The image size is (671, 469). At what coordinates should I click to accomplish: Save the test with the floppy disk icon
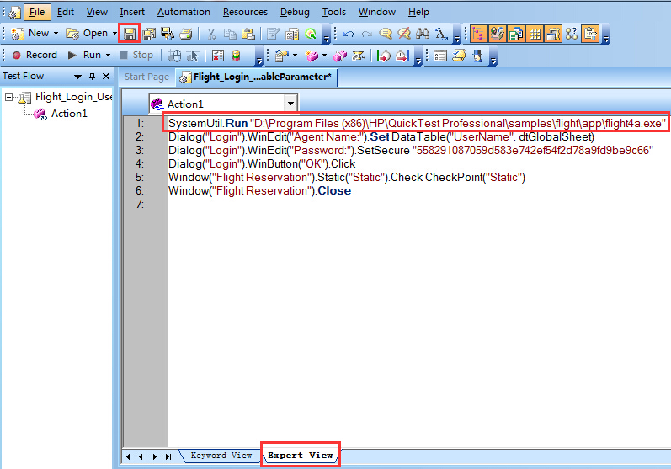130,34
